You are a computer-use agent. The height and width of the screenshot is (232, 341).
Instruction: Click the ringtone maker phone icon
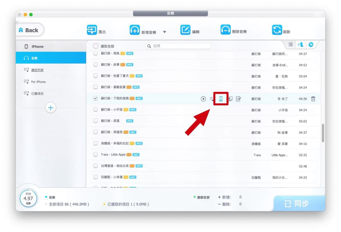[x=221, y=99]
